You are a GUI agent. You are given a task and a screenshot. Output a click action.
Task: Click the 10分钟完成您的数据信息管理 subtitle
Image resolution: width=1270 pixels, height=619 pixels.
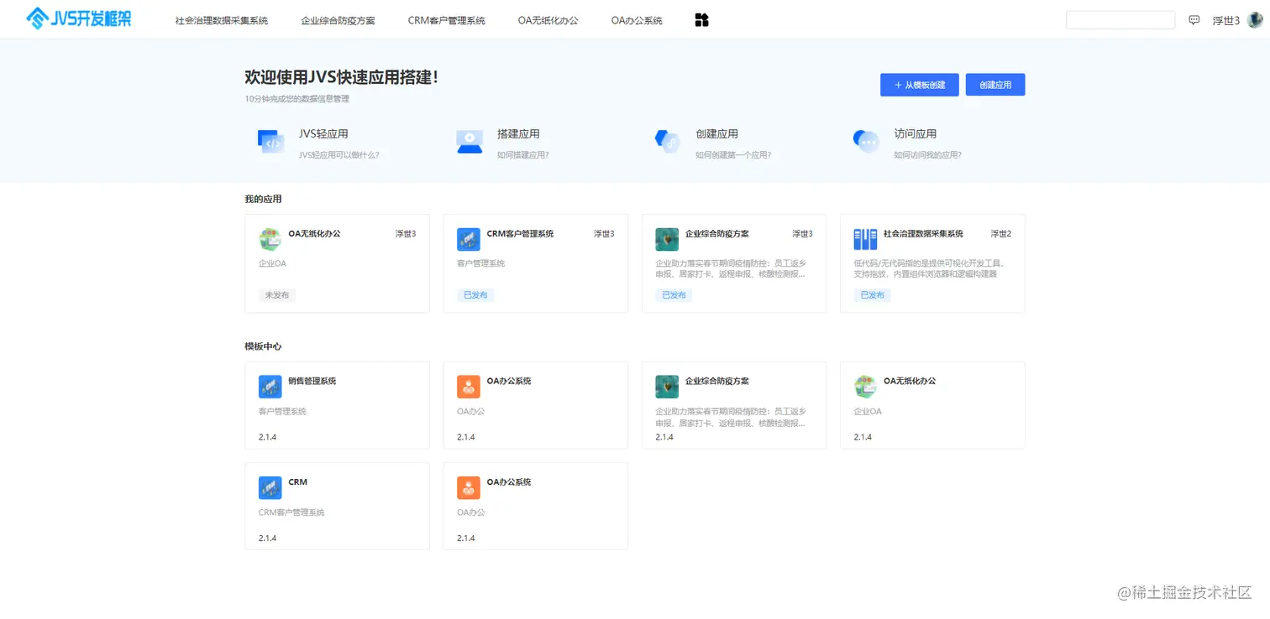pyautogui.click(x=297, y=99)
